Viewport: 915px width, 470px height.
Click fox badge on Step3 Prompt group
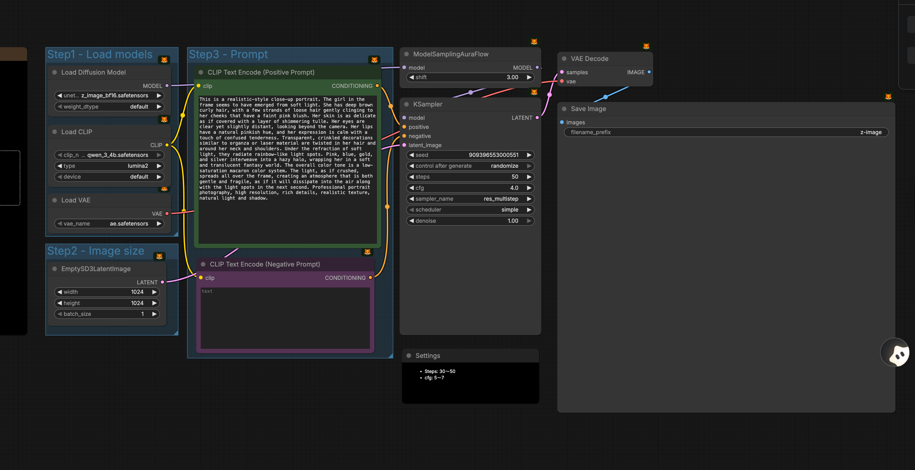(x=374, y=60)
